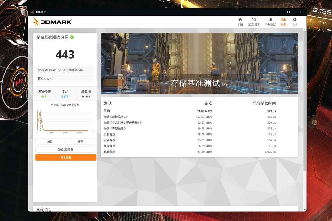Click the 显示基于所有硬件的结果 caption

pyautogui.click(x=65, y=105)
